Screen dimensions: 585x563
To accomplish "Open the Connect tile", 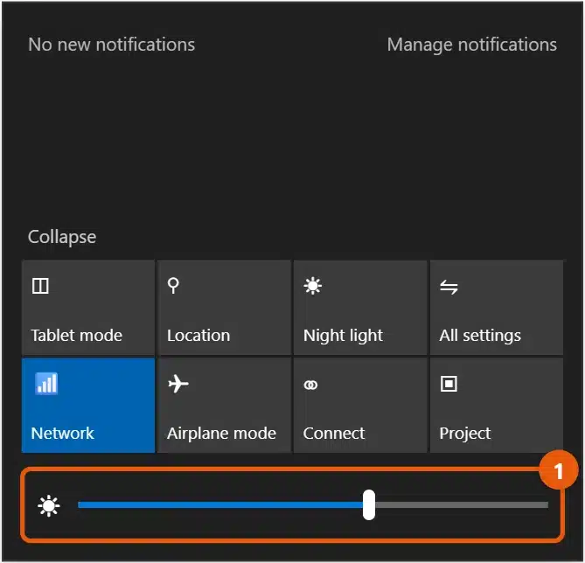I will pos(360,406).
